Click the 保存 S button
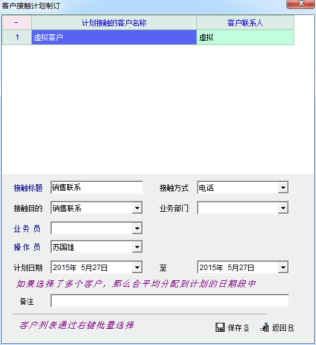Image resolution: width=316 pixels, height=345 pixels. coord(232,328)
